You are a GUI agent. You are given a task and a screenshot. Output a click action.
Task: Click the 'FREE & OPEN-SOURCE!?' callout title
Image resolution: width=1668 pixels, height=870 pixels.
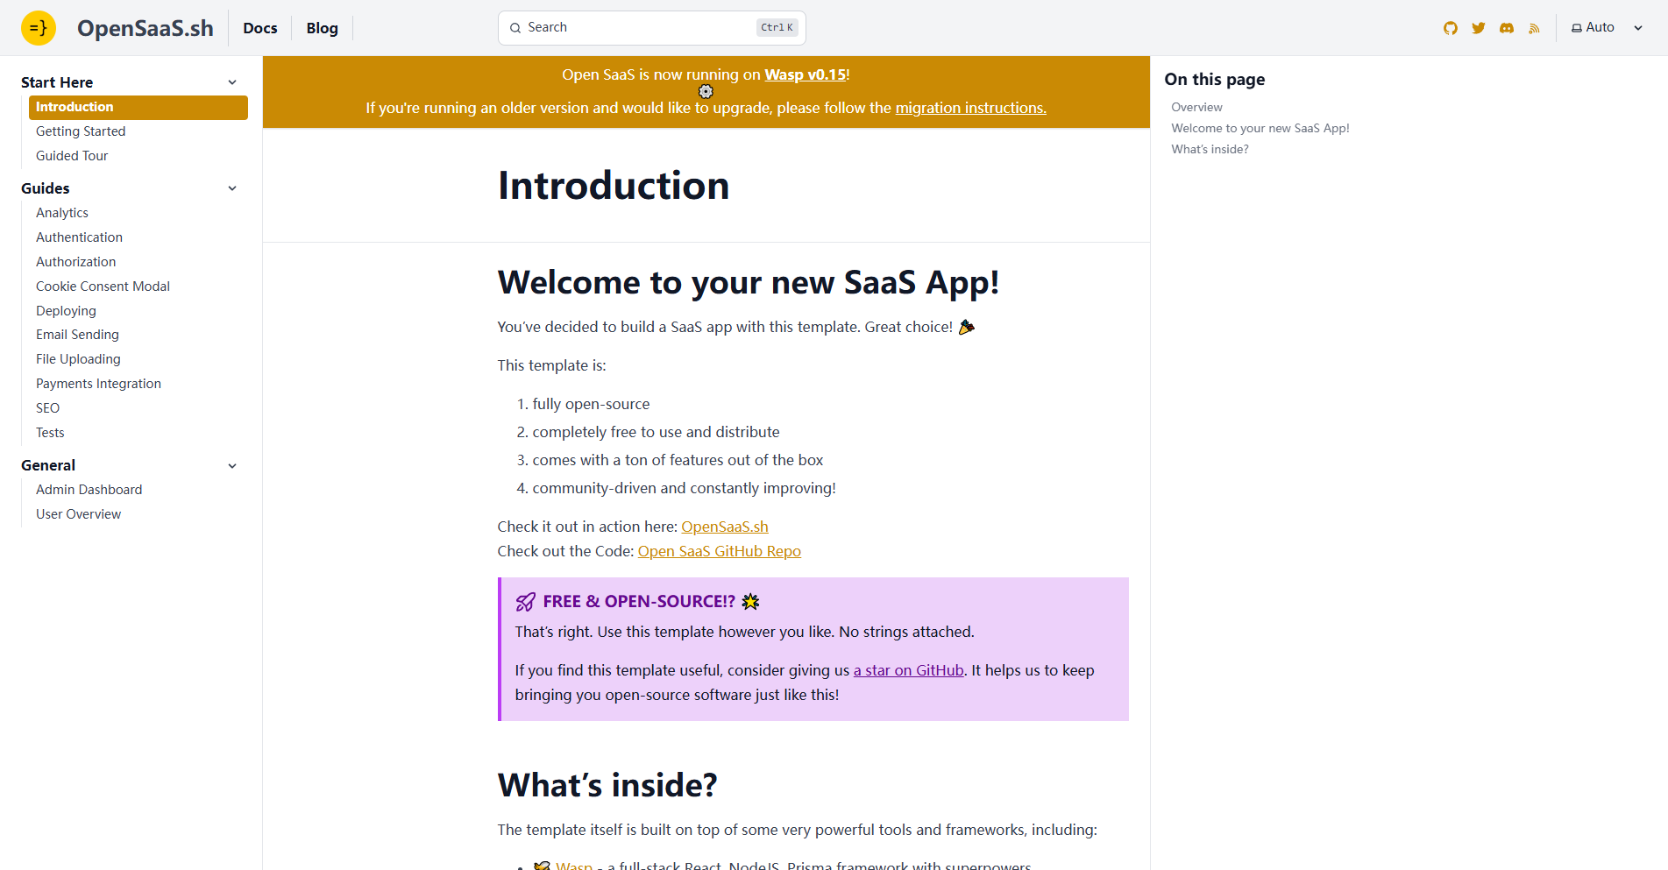point(639,602)
